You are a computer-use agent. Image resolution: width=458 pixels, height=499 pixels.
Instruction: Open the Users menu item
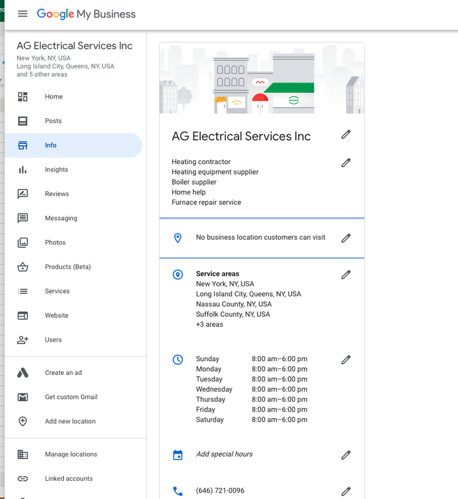(x=74, y=340)
